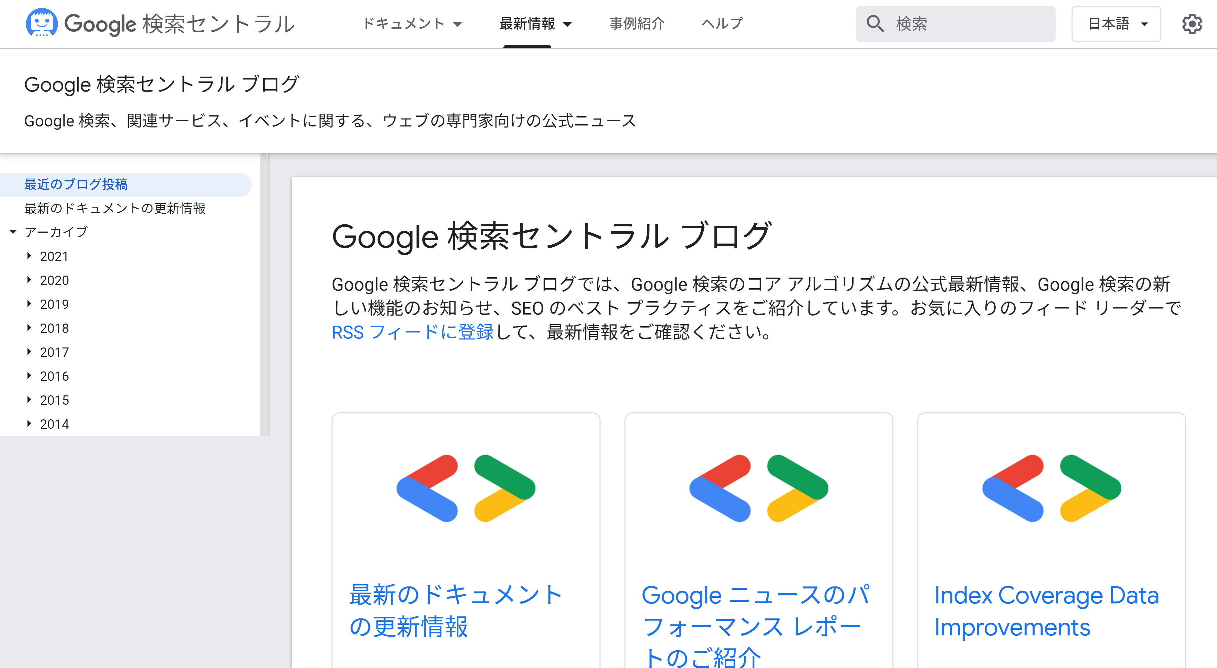Open the 最新情報 dropdown menu

[x=536, y=24]
